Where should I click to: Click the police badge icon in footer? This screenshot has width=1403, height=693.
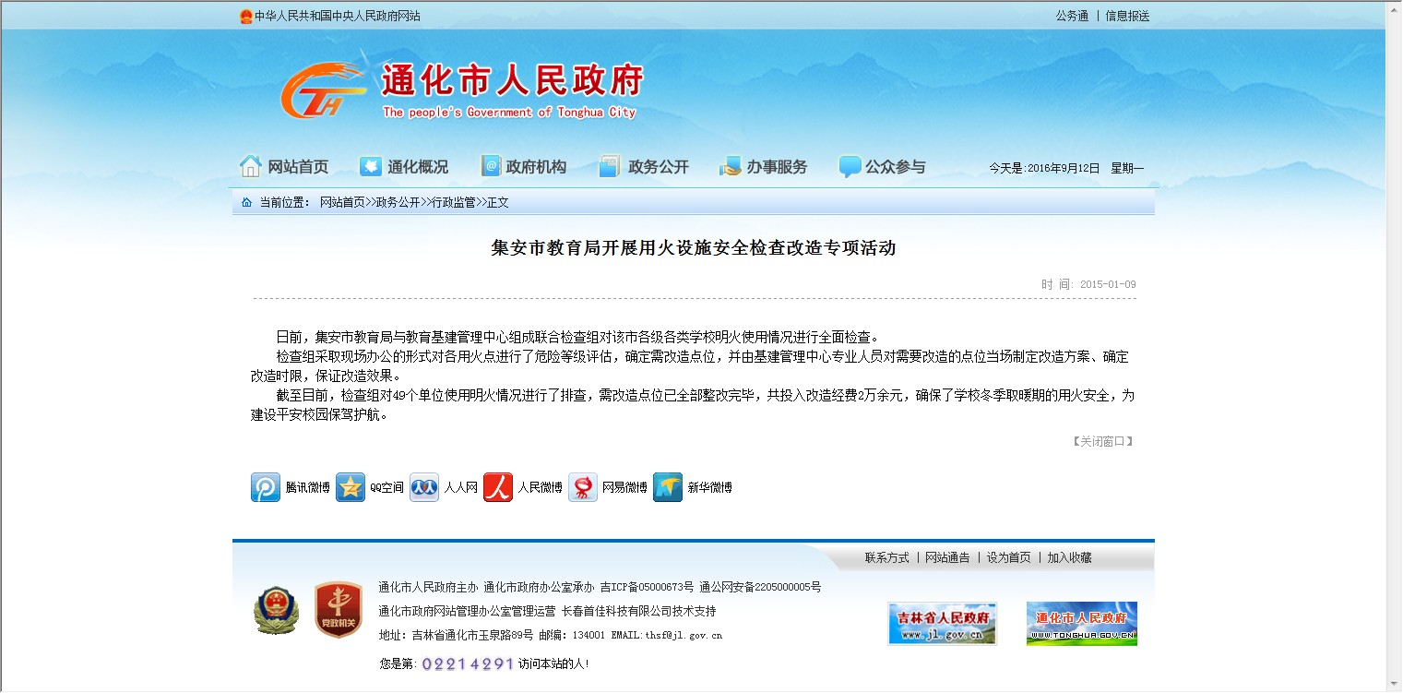tap(277, 610)
